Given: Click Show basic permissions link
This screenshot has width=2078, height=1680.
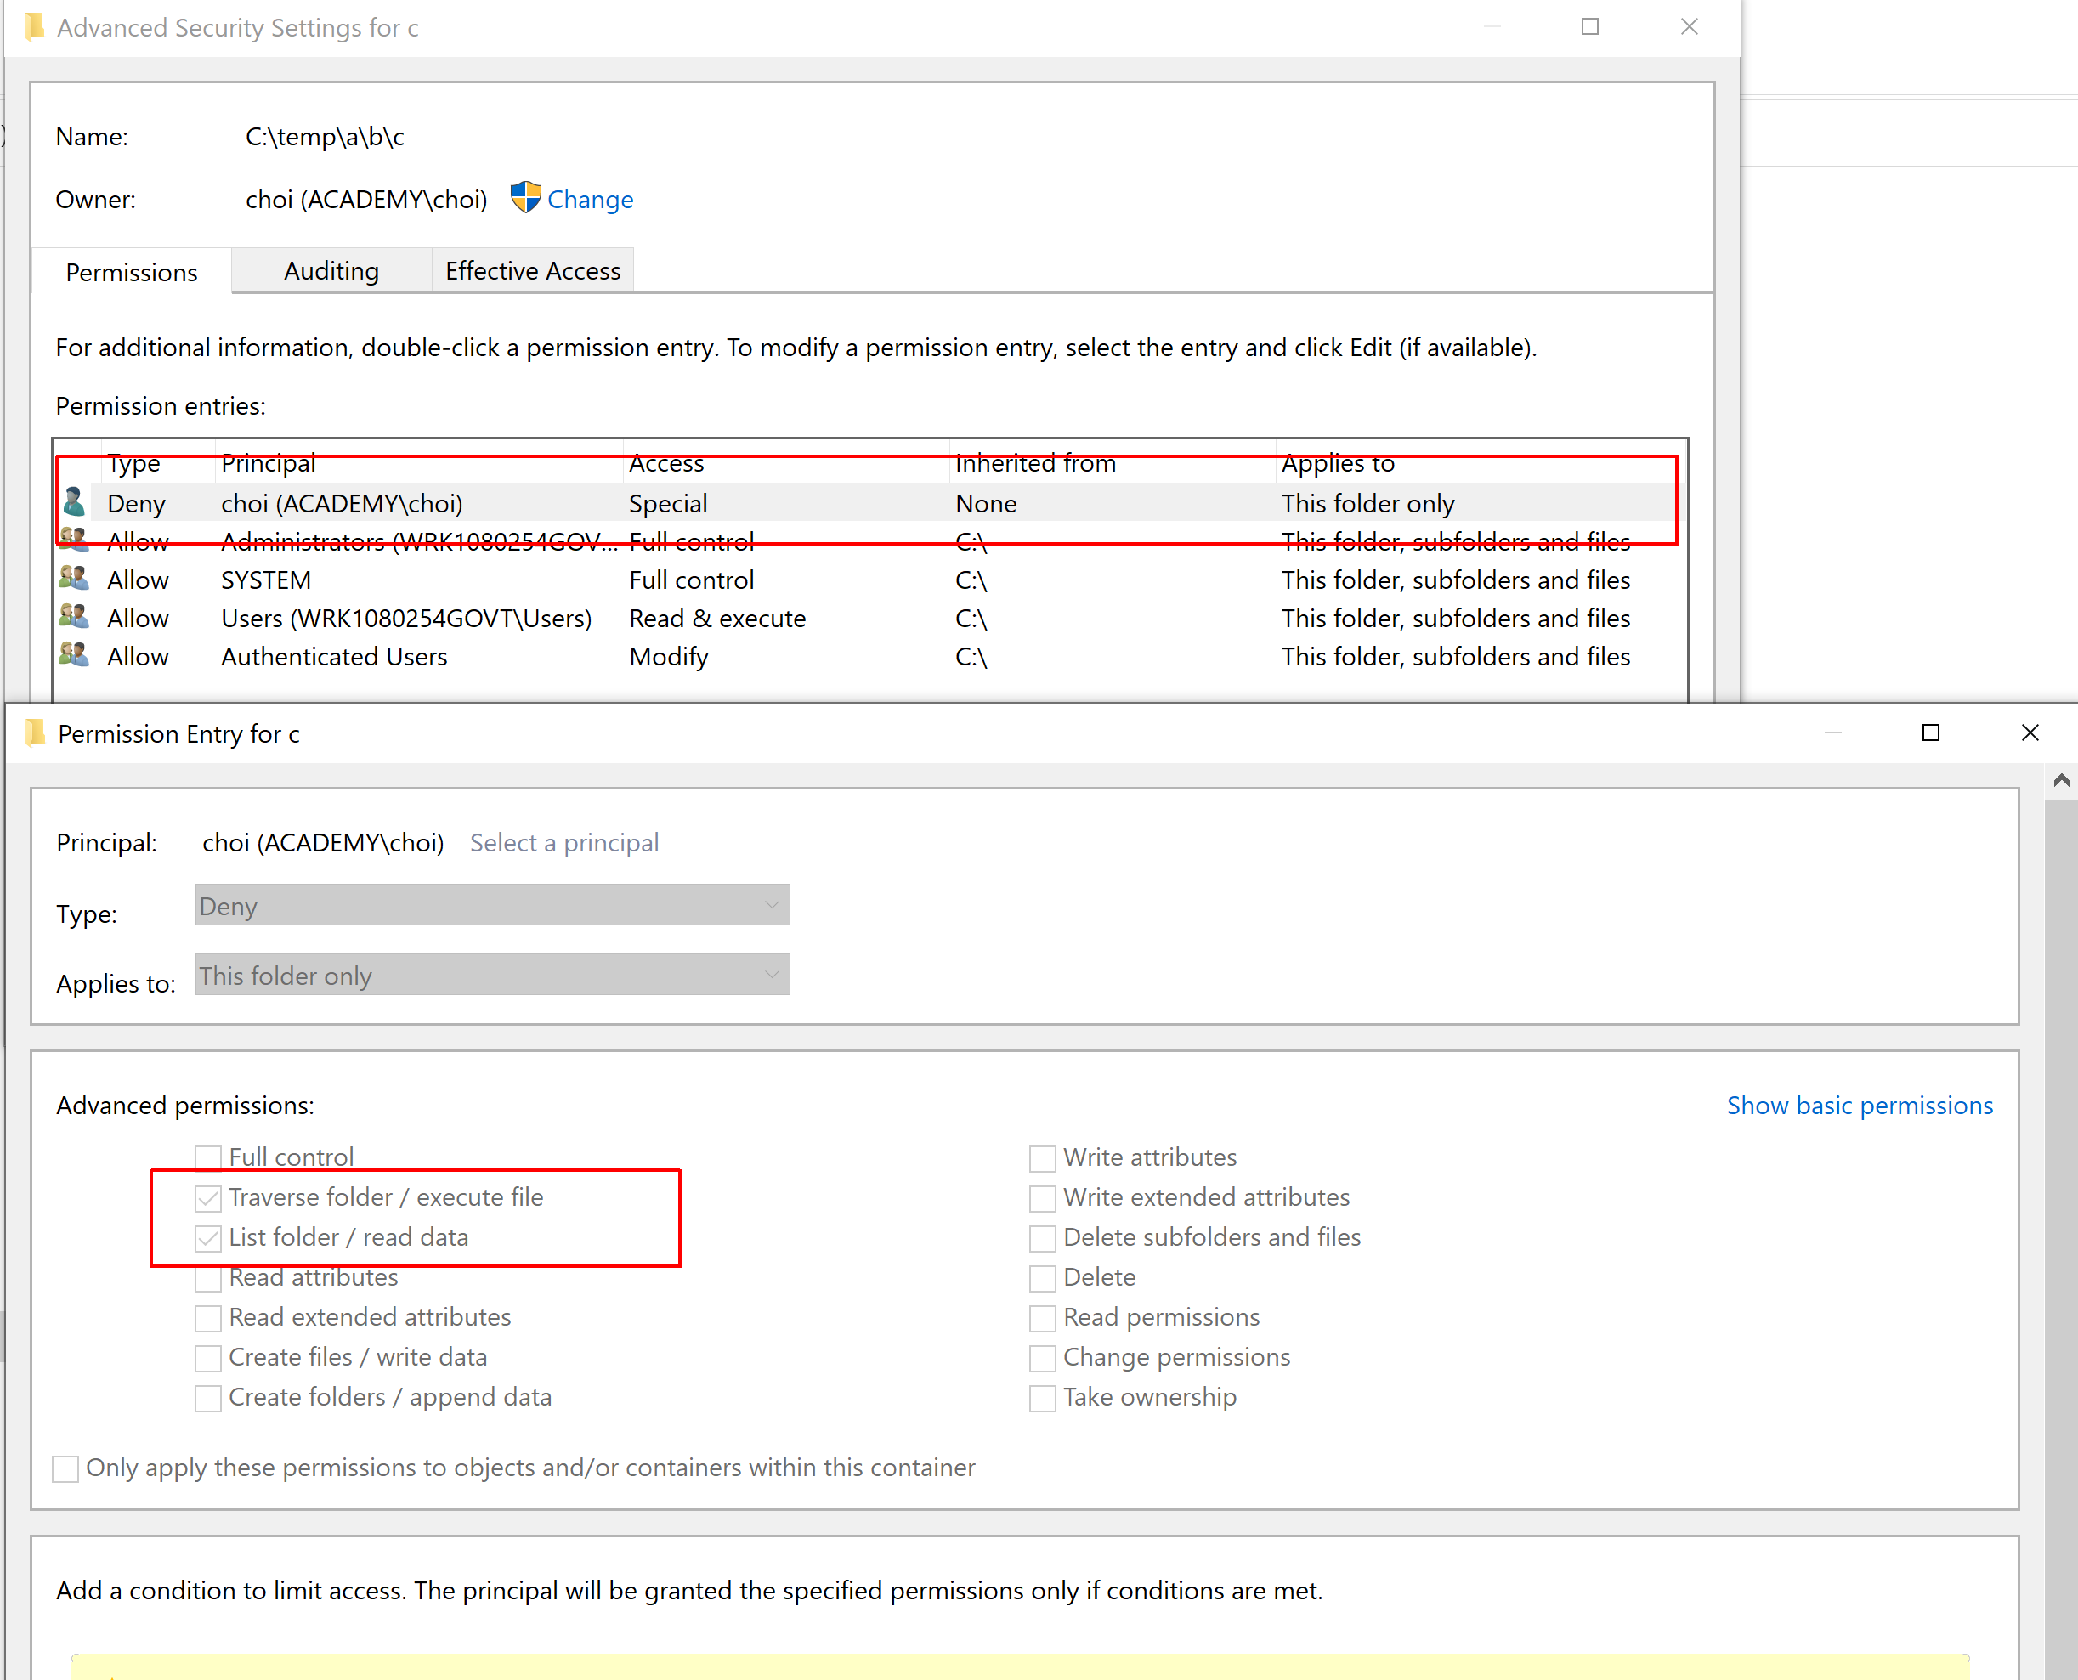Looking at the screenshot, I should coord(1860,1106).
